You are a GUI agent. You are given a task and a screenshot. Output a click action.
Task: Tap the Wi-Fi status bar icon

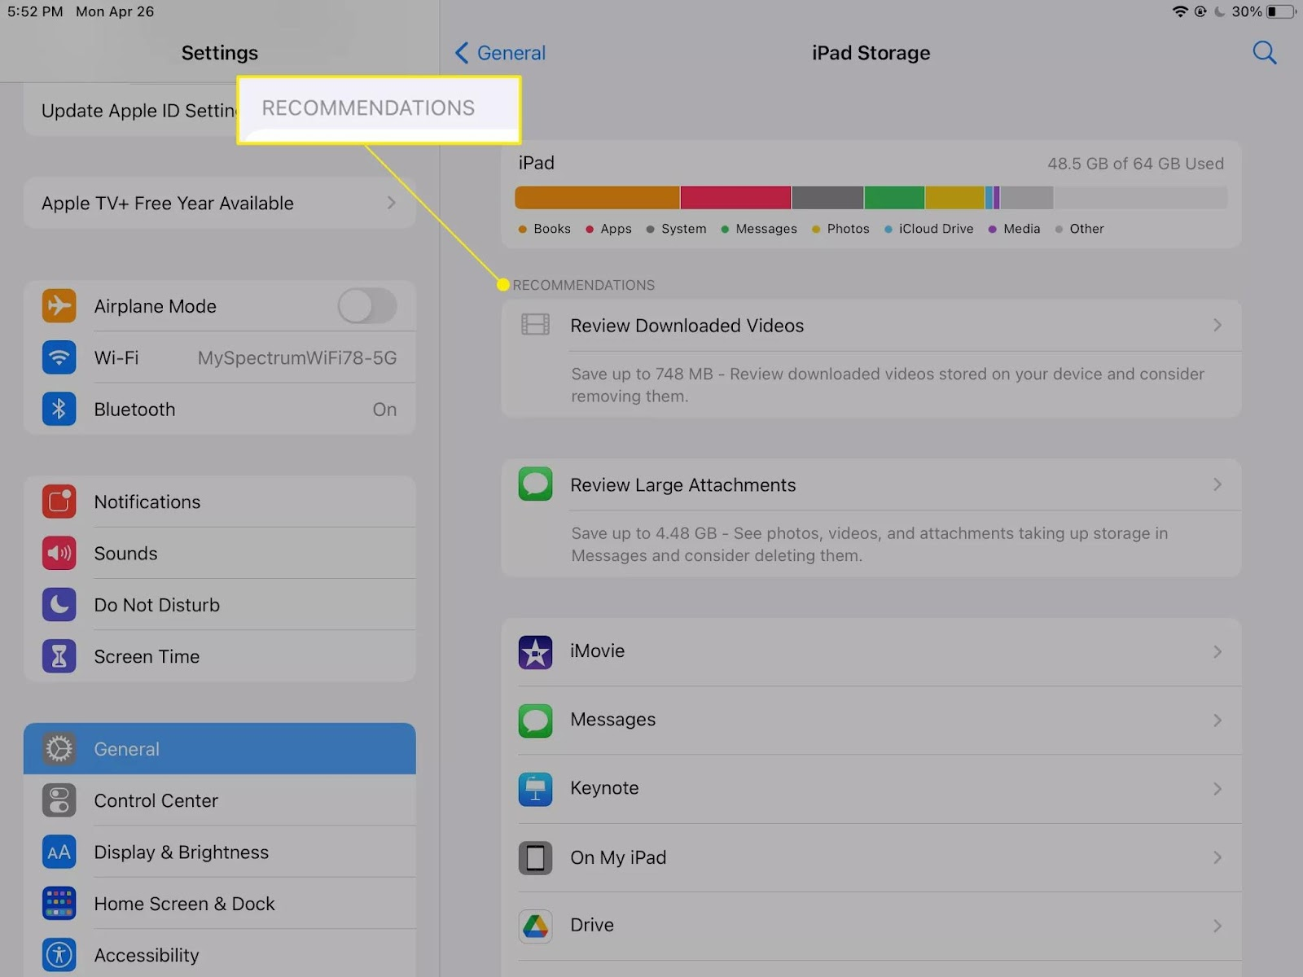tap(1179, 11)
